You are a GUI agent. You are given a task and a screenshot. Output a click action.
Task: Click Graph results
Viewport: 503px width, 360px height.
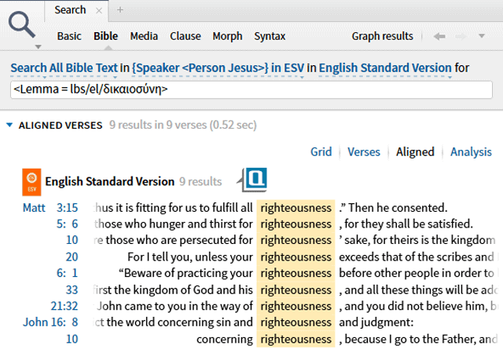pyautogui.click(x=382, y=36)
